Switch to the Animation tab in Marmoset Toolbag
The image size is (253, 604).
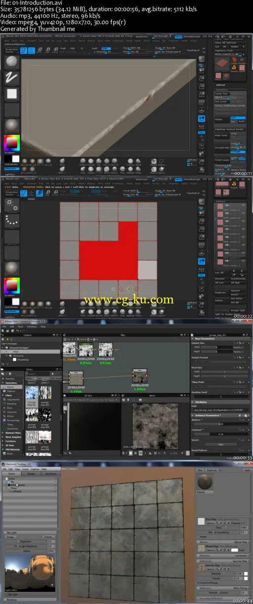point(50,474)
